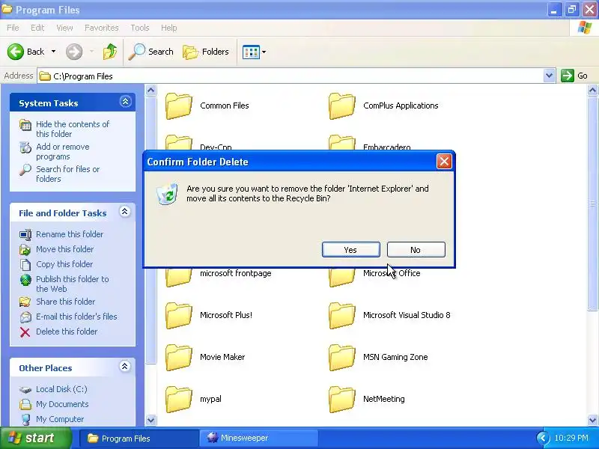Close the Confirm Folder Delete dialog
This screenshot has width=599, height=449.
444,161
